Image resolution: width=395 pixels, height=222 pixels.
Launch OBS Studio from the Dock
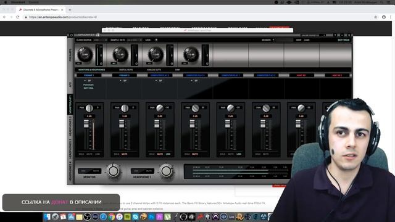click(x=87, y=216)
